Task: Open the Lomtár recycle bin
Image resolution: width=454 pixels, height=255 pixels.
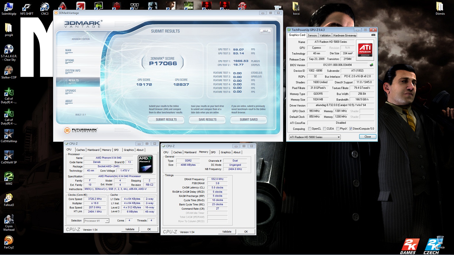Action: click(440, 242)
